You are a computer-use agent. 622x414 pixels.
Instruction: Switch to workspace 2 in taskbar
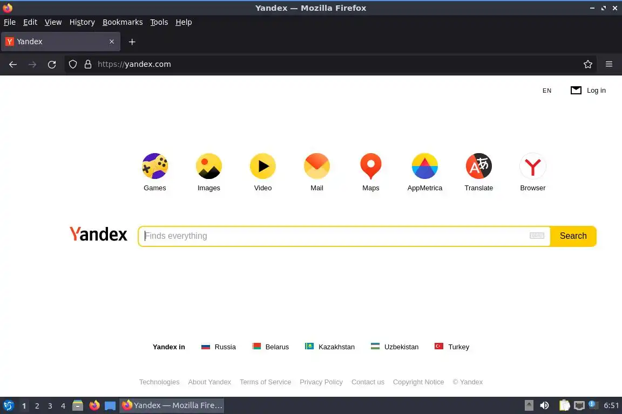37,406
